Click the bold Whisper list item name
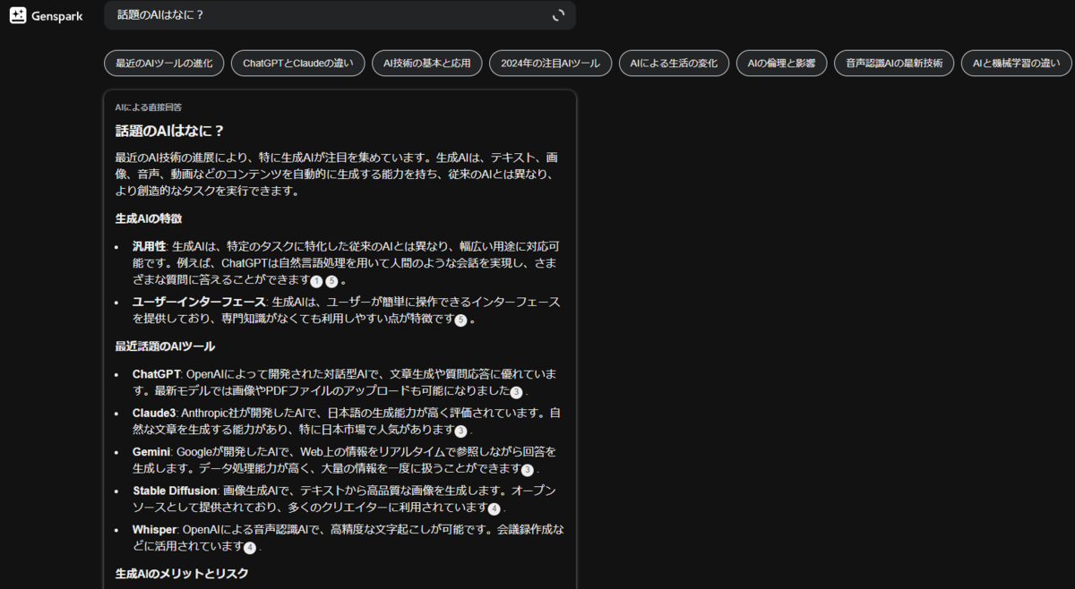The height and width of the screenshot is (589, 1075). pos(154,529)
